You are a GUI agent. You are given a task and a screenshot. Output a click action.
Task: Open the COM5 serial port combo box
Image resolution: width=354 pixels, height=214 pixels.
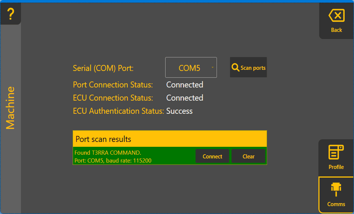189,68
